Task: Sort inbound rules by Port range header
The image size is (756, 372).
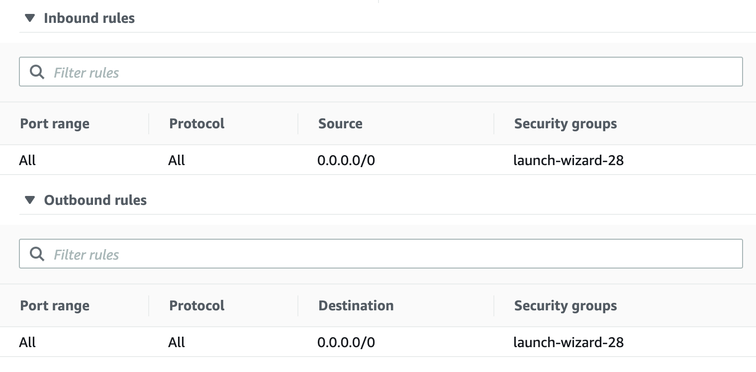Action: 55,124
